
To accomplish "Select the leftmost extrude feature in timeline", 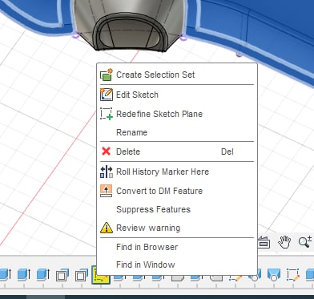I will click(5, 275).
